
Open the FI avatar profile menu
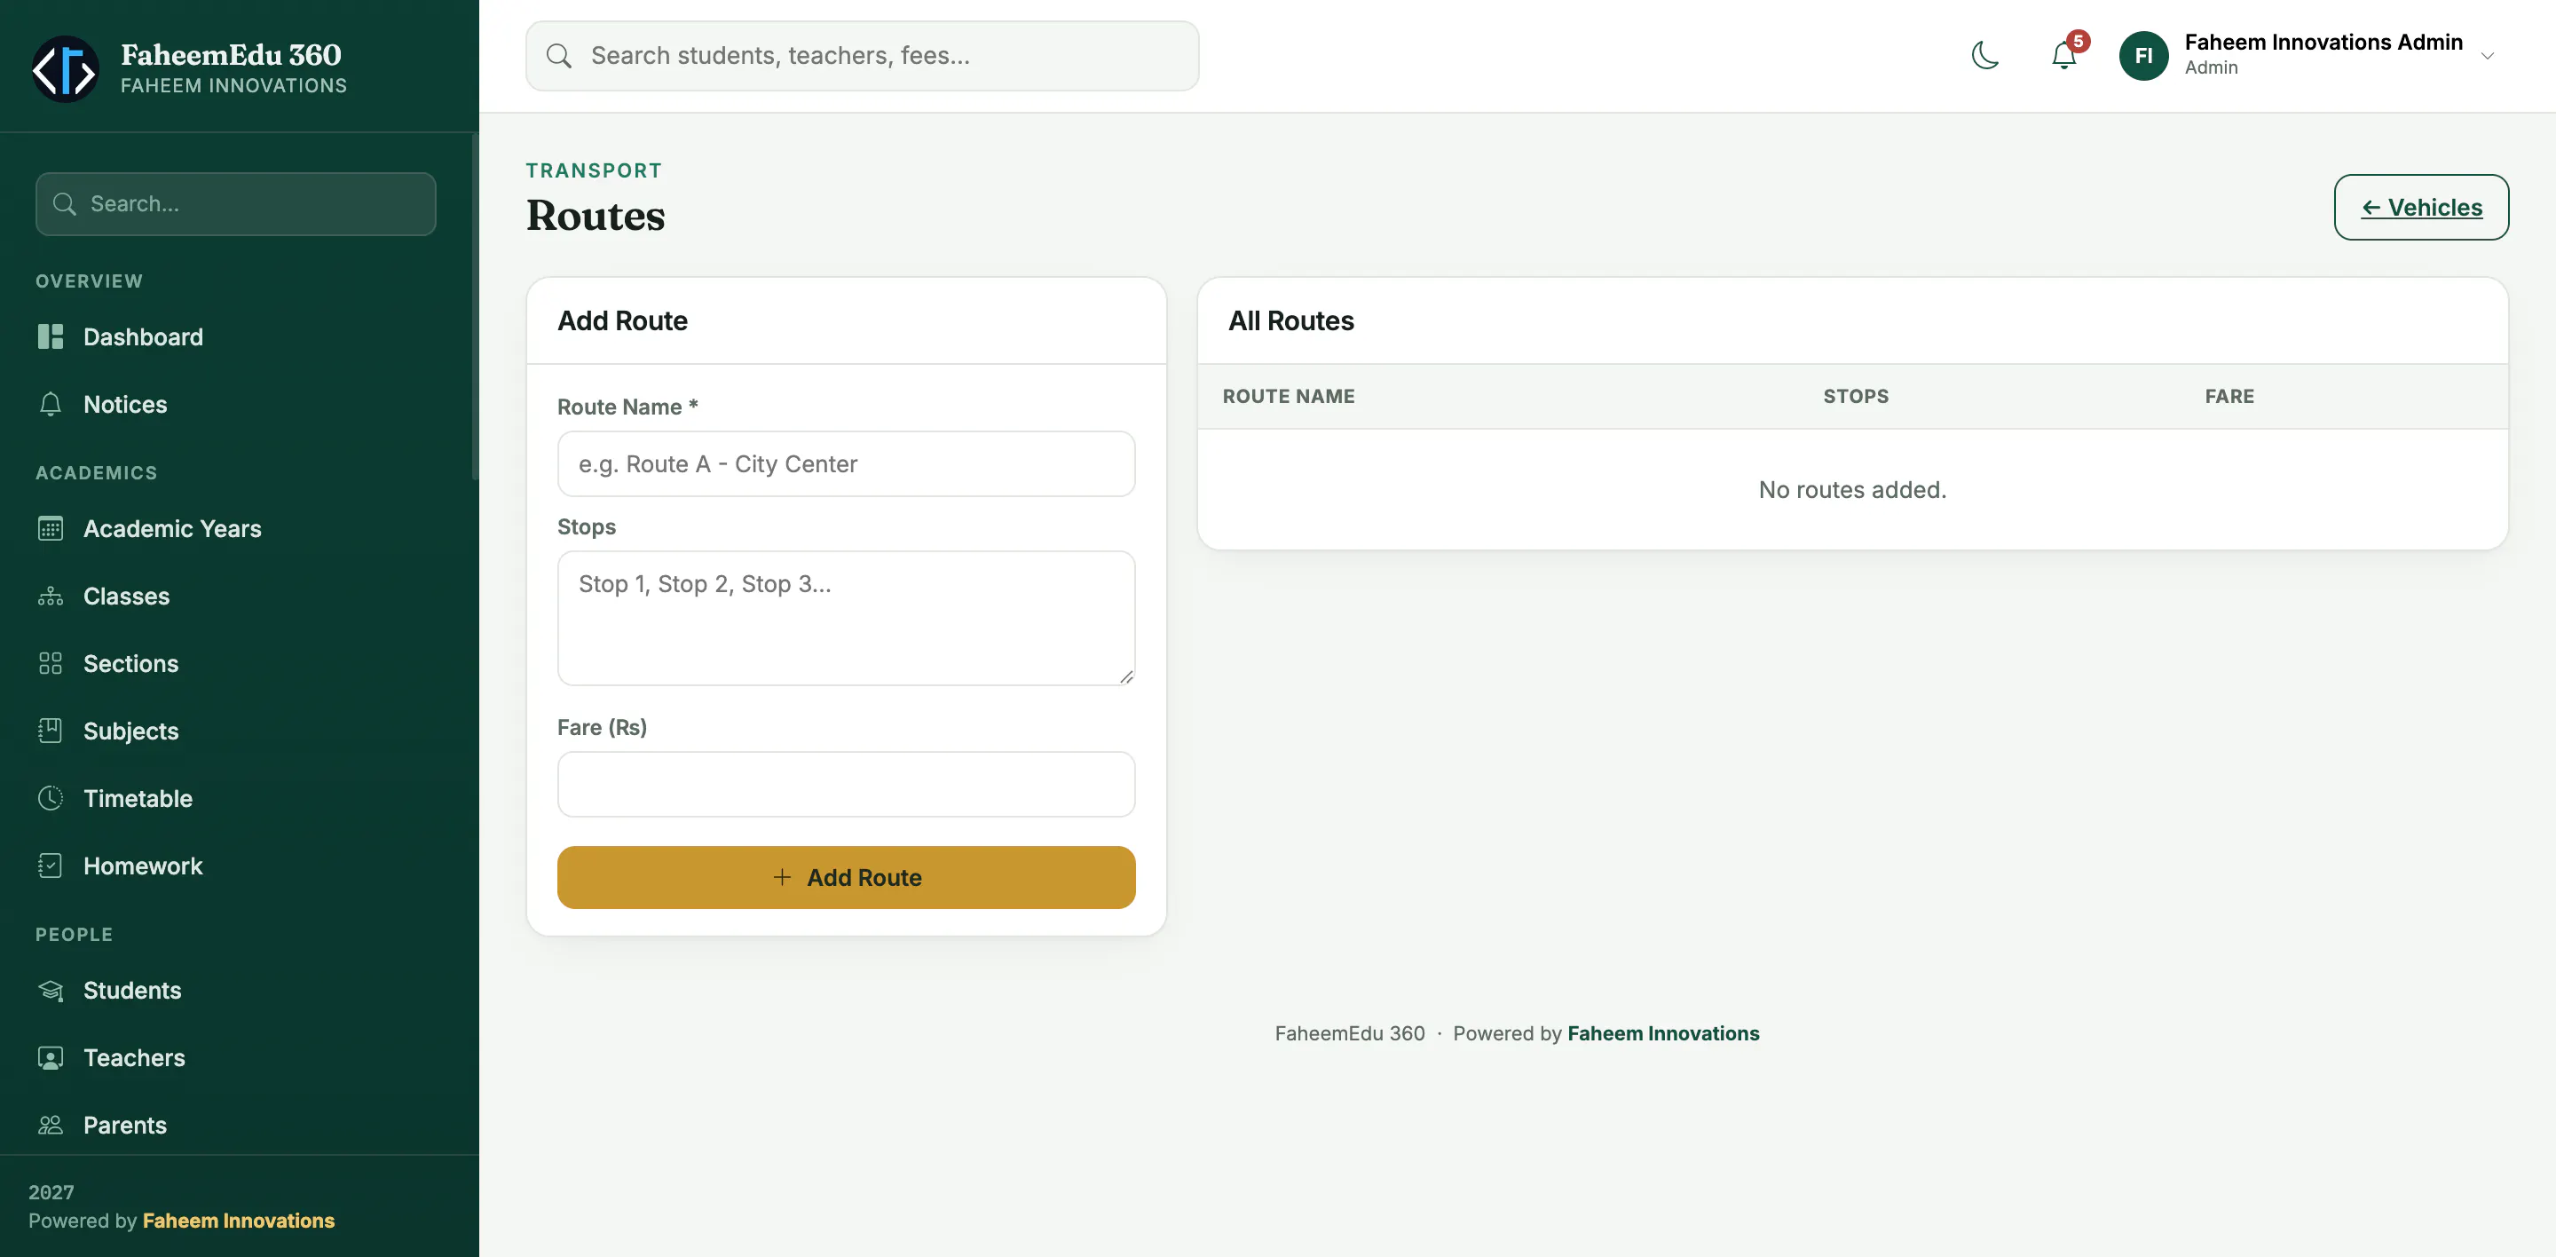coord(2143,56)
